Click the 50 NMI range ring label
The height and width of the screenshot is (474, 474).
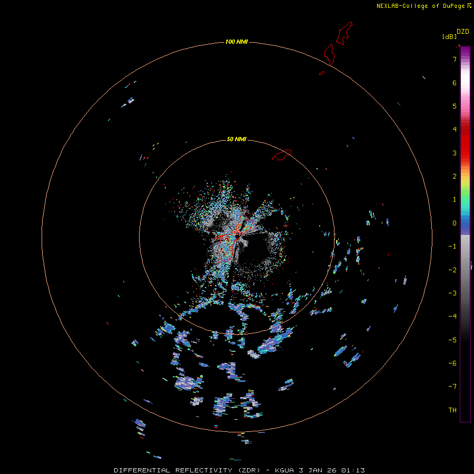pyautogui.click(x=236, y=139)
